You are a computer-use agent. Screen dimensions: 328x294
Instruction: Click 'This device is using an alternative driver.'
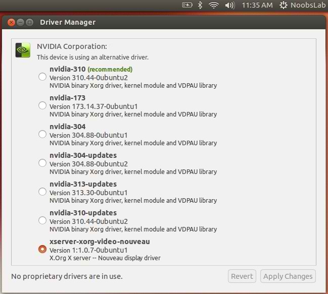[x=92, y=57]
